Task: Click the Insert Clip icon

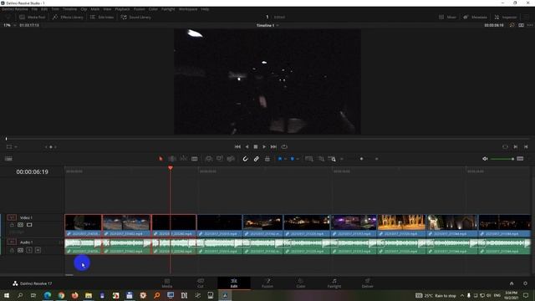Action: [x=209, y=159]
